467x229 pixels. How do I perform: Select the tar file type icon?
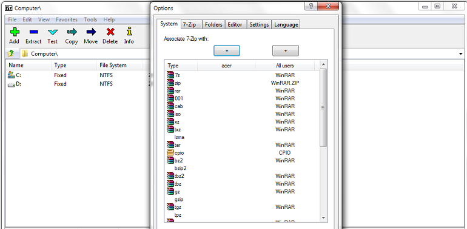pyautogui.click(x=170, y=145)
